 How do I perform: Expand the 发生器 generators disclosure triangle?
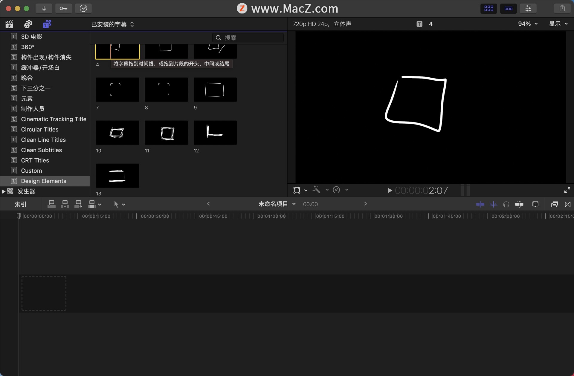(x=4, y=191)
